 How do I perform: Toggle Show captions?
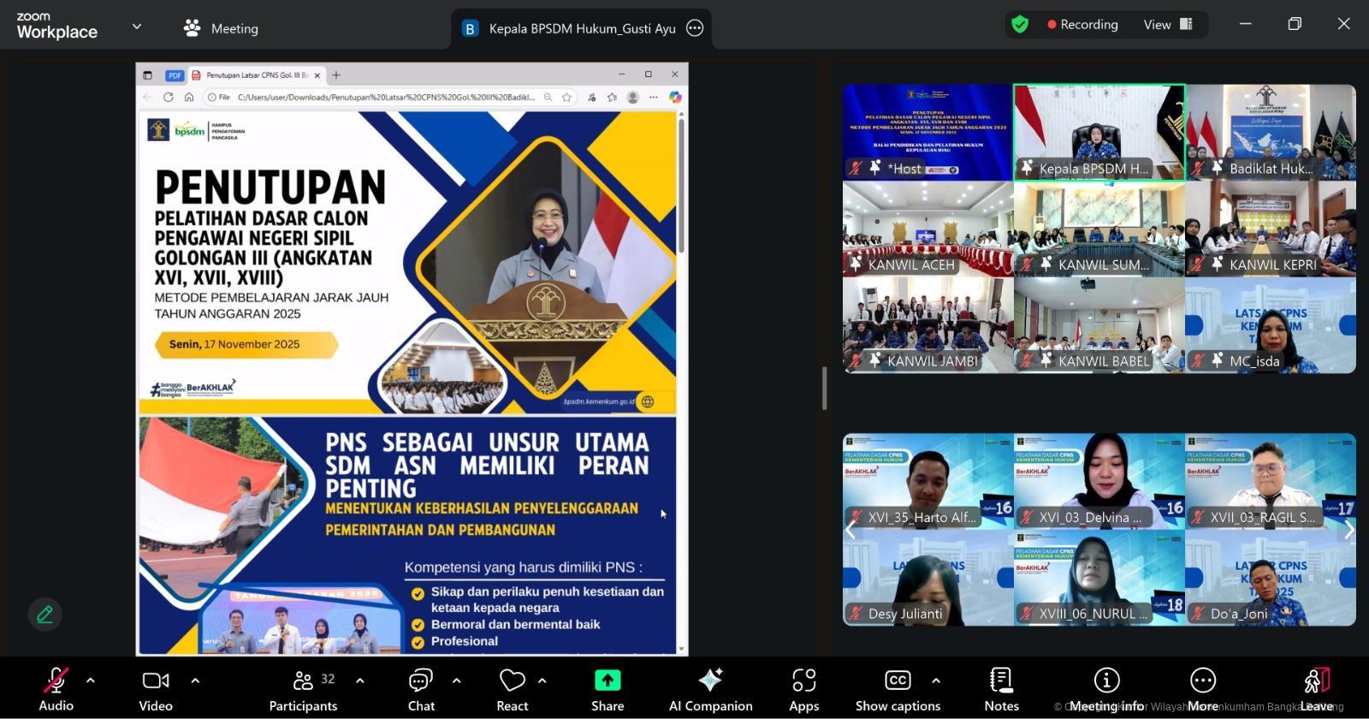(x=898, y=690)
